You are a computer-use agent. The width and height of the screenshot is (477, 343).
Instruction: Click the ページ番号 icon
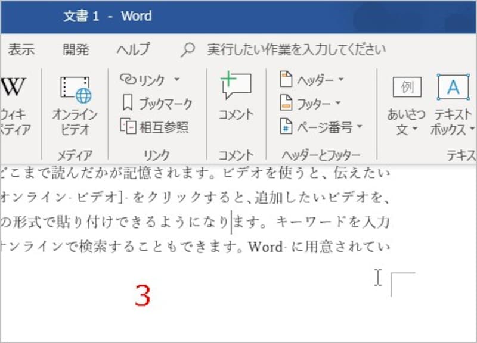(x=286, y=126)
